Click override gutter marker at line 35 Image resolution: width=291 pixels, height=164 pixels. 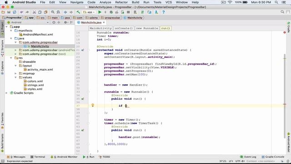(x=83, y=99)
